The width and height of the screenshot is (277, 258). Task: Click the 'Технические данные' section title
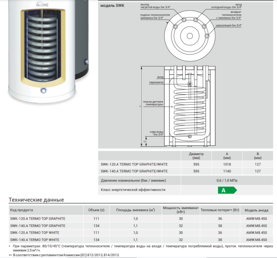pos(36,200)
